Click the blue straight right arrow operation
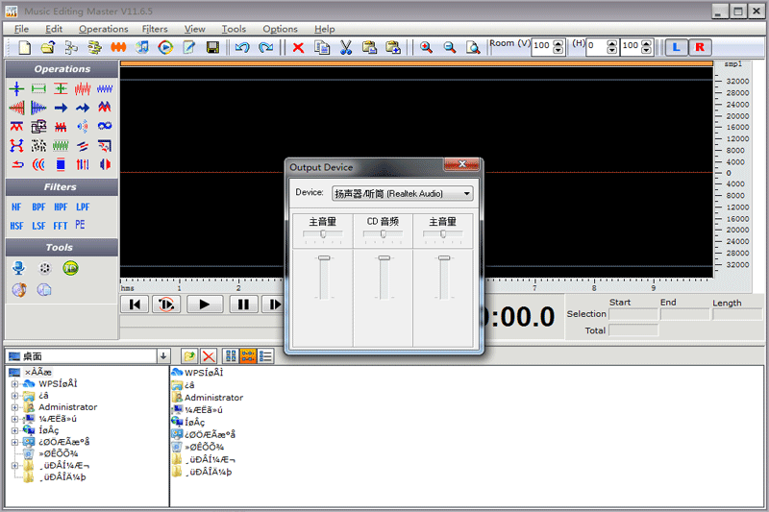The image size is (769, 512). (x=61, y=108)
